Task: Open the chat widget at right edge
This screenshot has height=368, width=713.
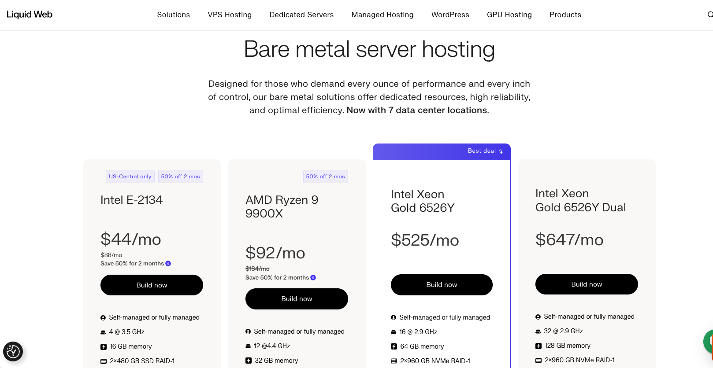Action: pyautogui.click(x=709, y=341)
